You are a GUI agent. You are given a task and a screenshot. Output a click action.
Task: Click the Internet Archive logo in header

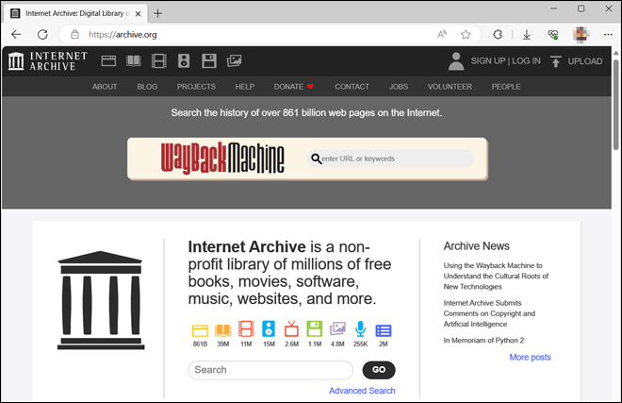pos(48,60)
